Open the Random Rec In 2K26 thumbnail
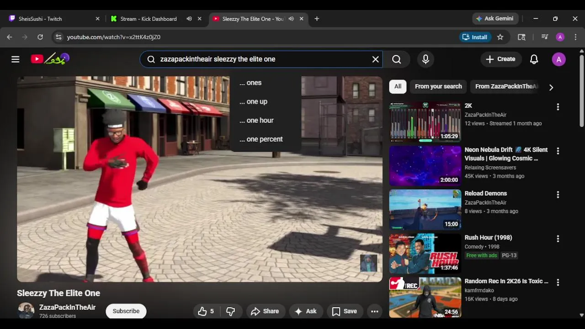This screenshot has width=585, height=329. (x=425, y=297)
